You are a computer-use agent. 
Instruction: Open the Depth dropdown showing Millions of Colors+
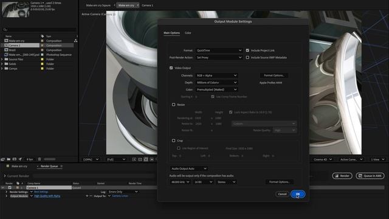click(216, 83)
